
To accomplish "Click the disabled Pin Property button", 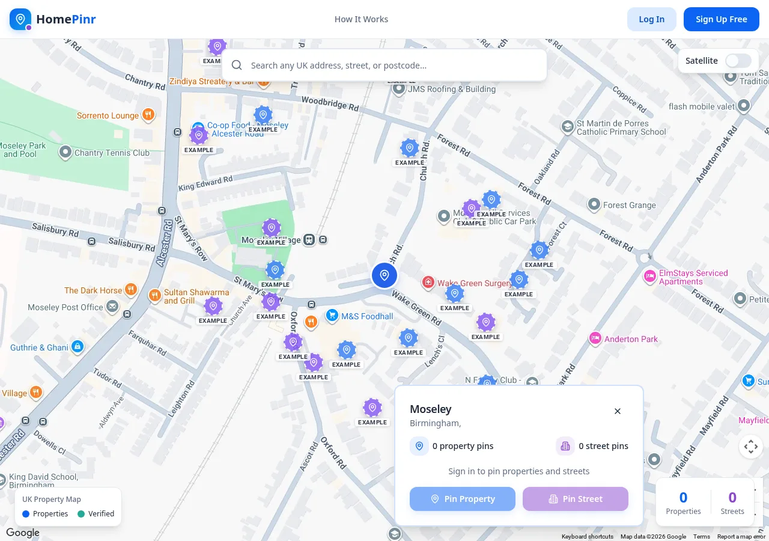I will pyautogui.click(x=463, y=499).
